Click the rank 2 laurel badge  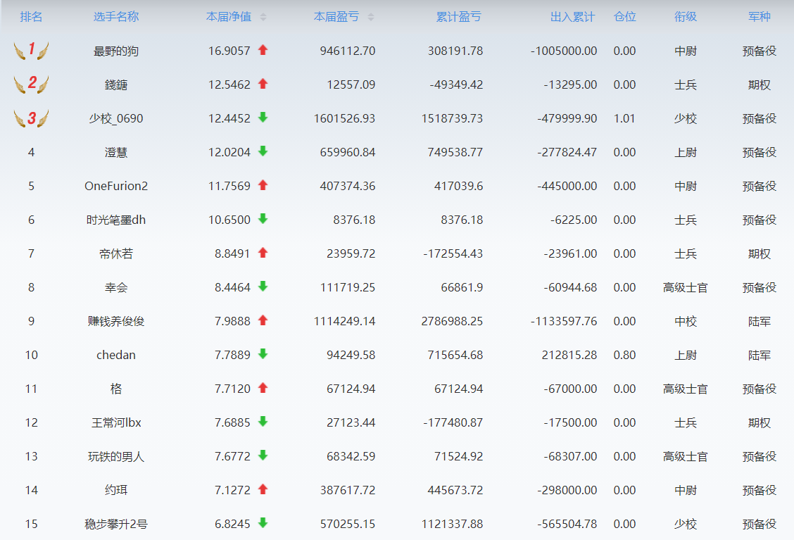point(32,84)
